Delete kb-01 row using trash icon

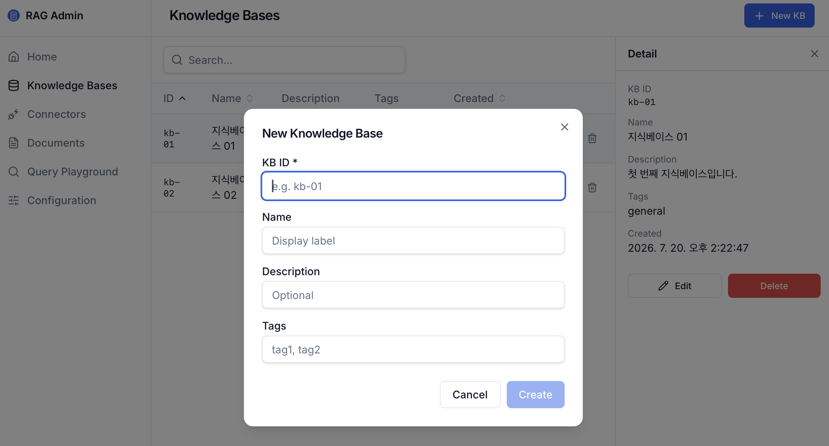(592, 138)
